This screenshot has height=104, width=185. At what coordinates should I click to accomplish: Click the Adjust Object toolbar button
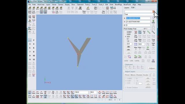click(x=96, y=8)
